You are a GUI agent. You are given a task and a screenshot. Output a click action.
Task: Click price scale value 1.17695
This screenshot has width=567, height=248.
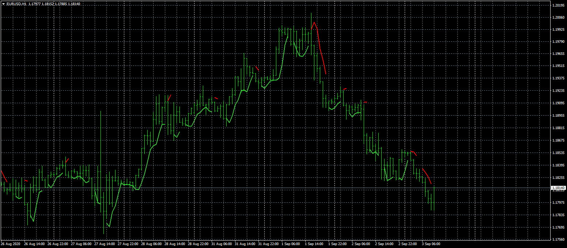tap(559, 228)
